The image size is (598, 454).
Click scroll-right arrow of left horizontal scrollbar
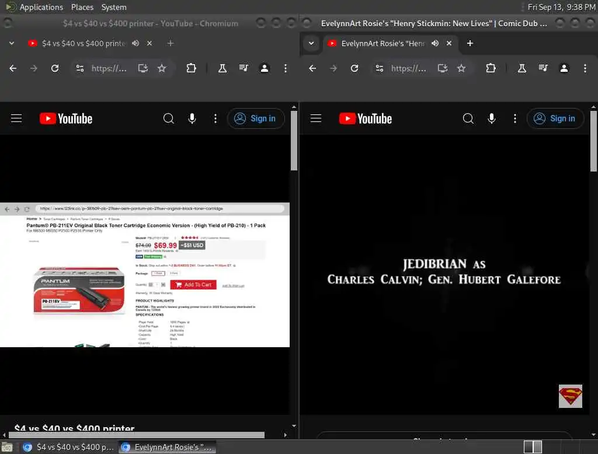[x=285, y=435]
